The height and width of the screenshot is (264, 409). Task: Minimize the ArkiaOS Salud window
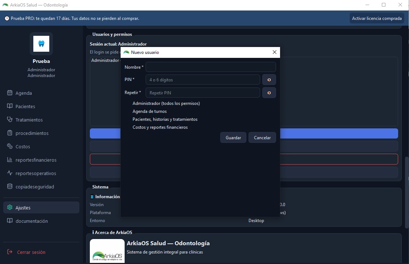367,5
